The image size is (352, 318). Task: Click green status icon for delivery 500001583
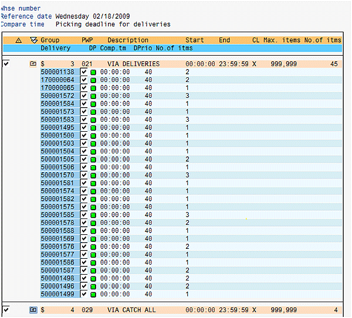(93, 119)
